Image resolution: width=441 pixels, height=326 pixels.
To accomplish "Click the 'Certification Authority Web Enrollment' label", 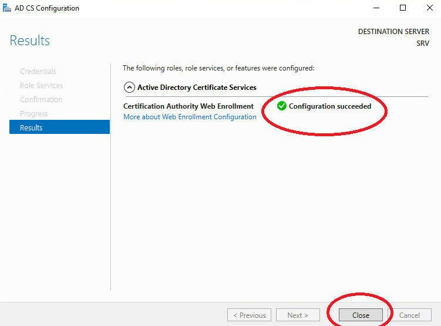I will point(188,106).
